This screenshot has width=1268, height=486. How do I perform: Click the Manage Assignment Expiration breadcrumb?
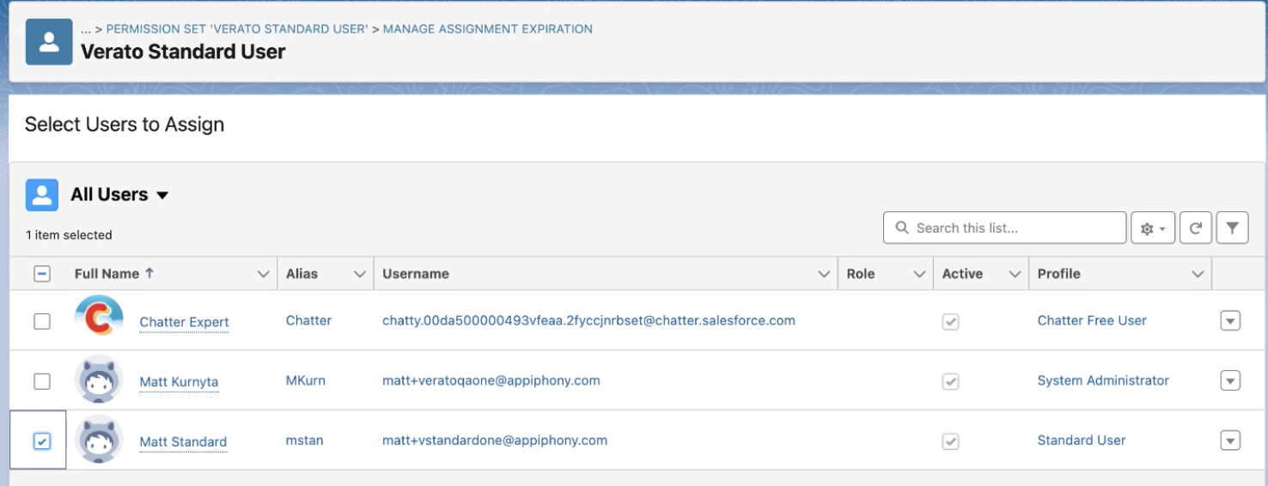488,29
